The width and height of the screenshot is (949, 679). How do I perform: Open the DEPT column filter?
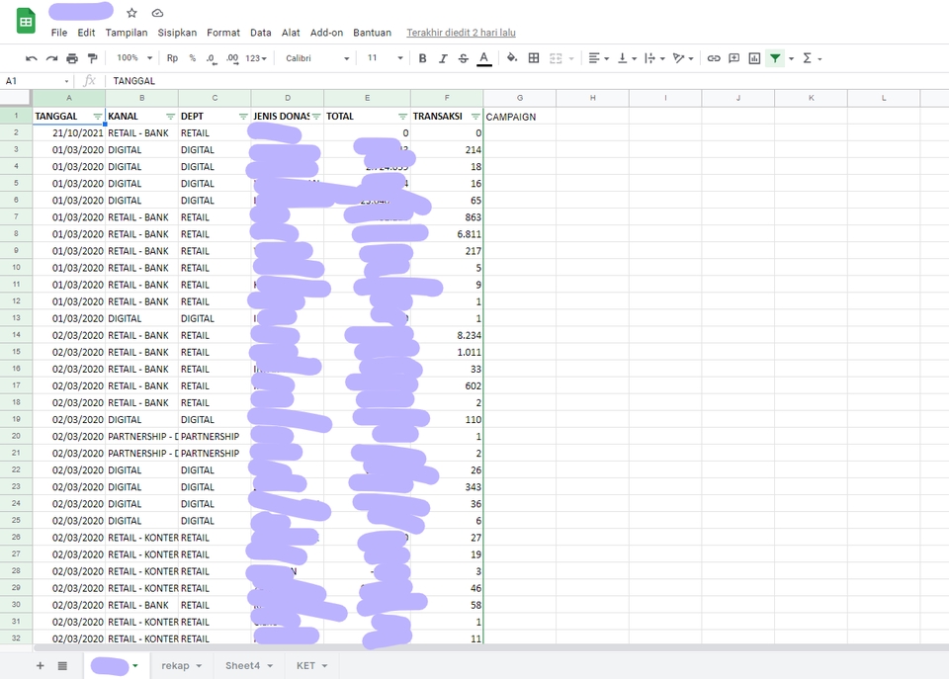243,117
